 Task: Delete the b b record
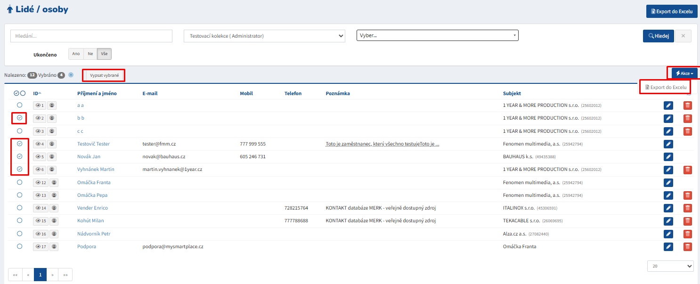pos(688,118)
